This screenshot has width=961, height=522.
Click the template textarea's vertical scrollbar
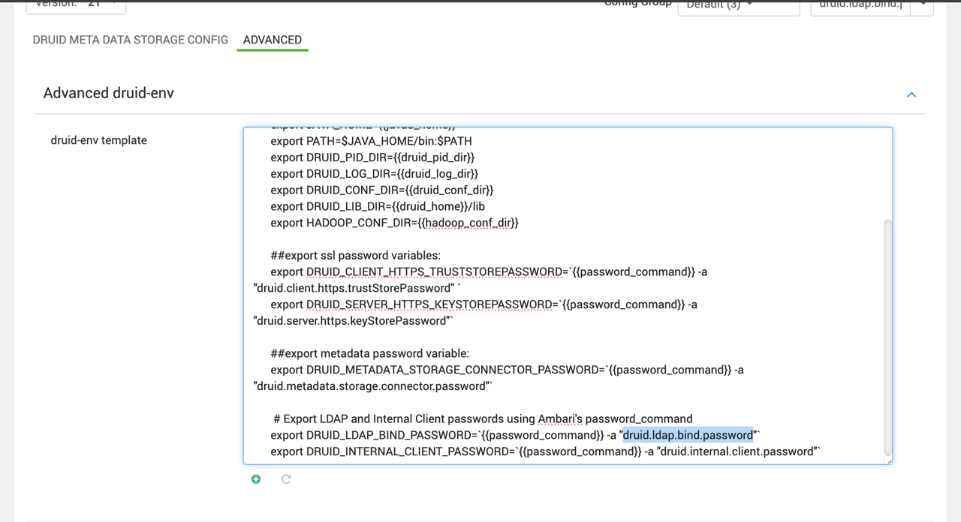coord(888,337)
